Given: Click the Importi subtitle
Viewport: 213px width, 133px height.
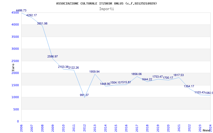Looking at the screenshot, I should [106, 9].
